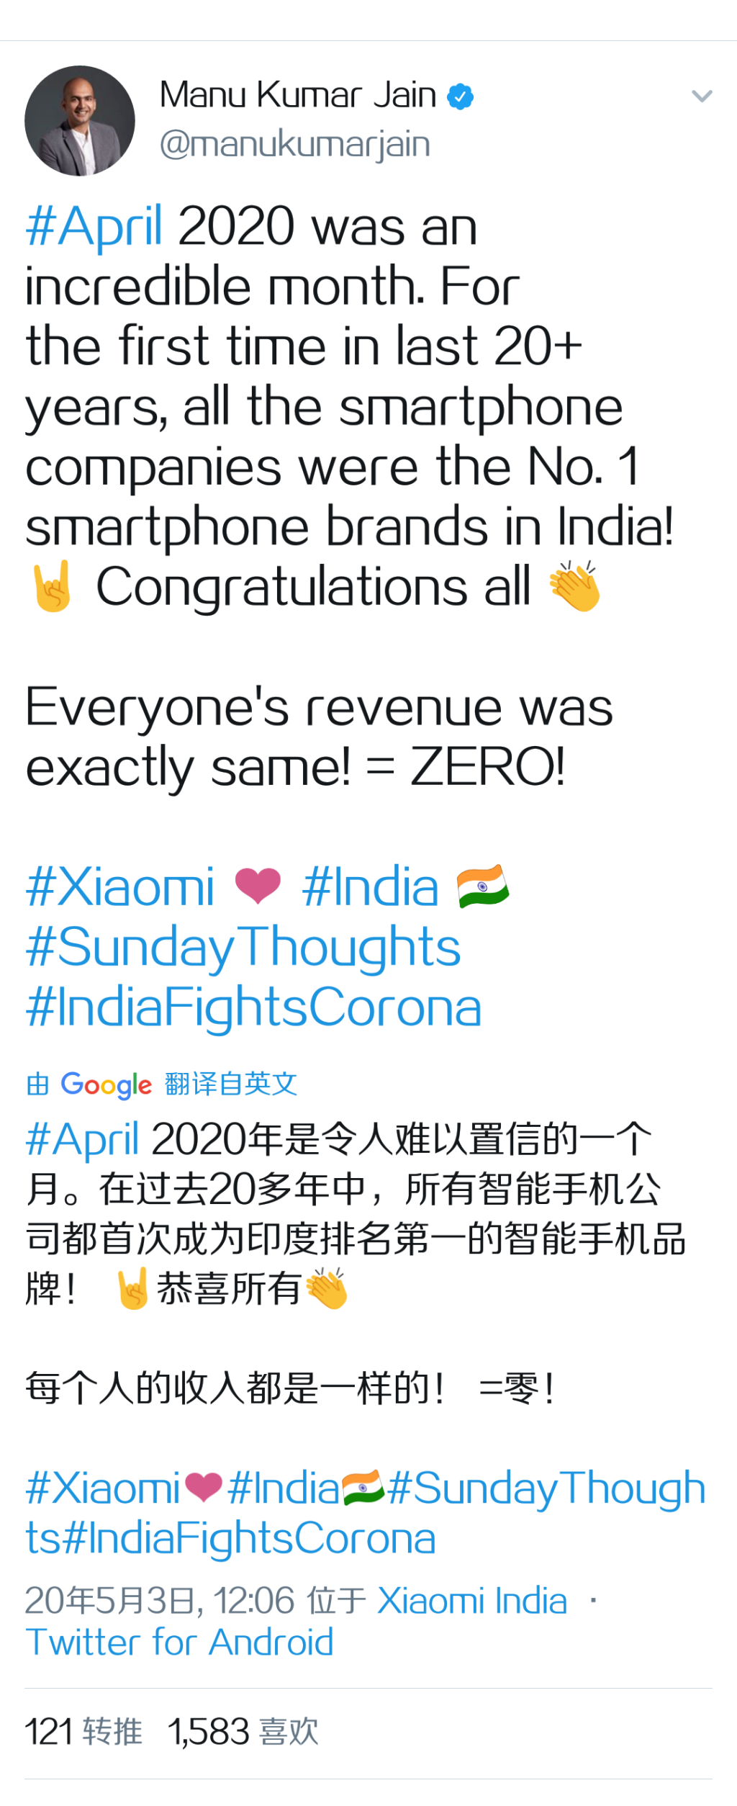The image size is (737, 1806).
Task: Tap the #Xiaomi hashtag in the original tweet
Action: click(x=120, y=887)
